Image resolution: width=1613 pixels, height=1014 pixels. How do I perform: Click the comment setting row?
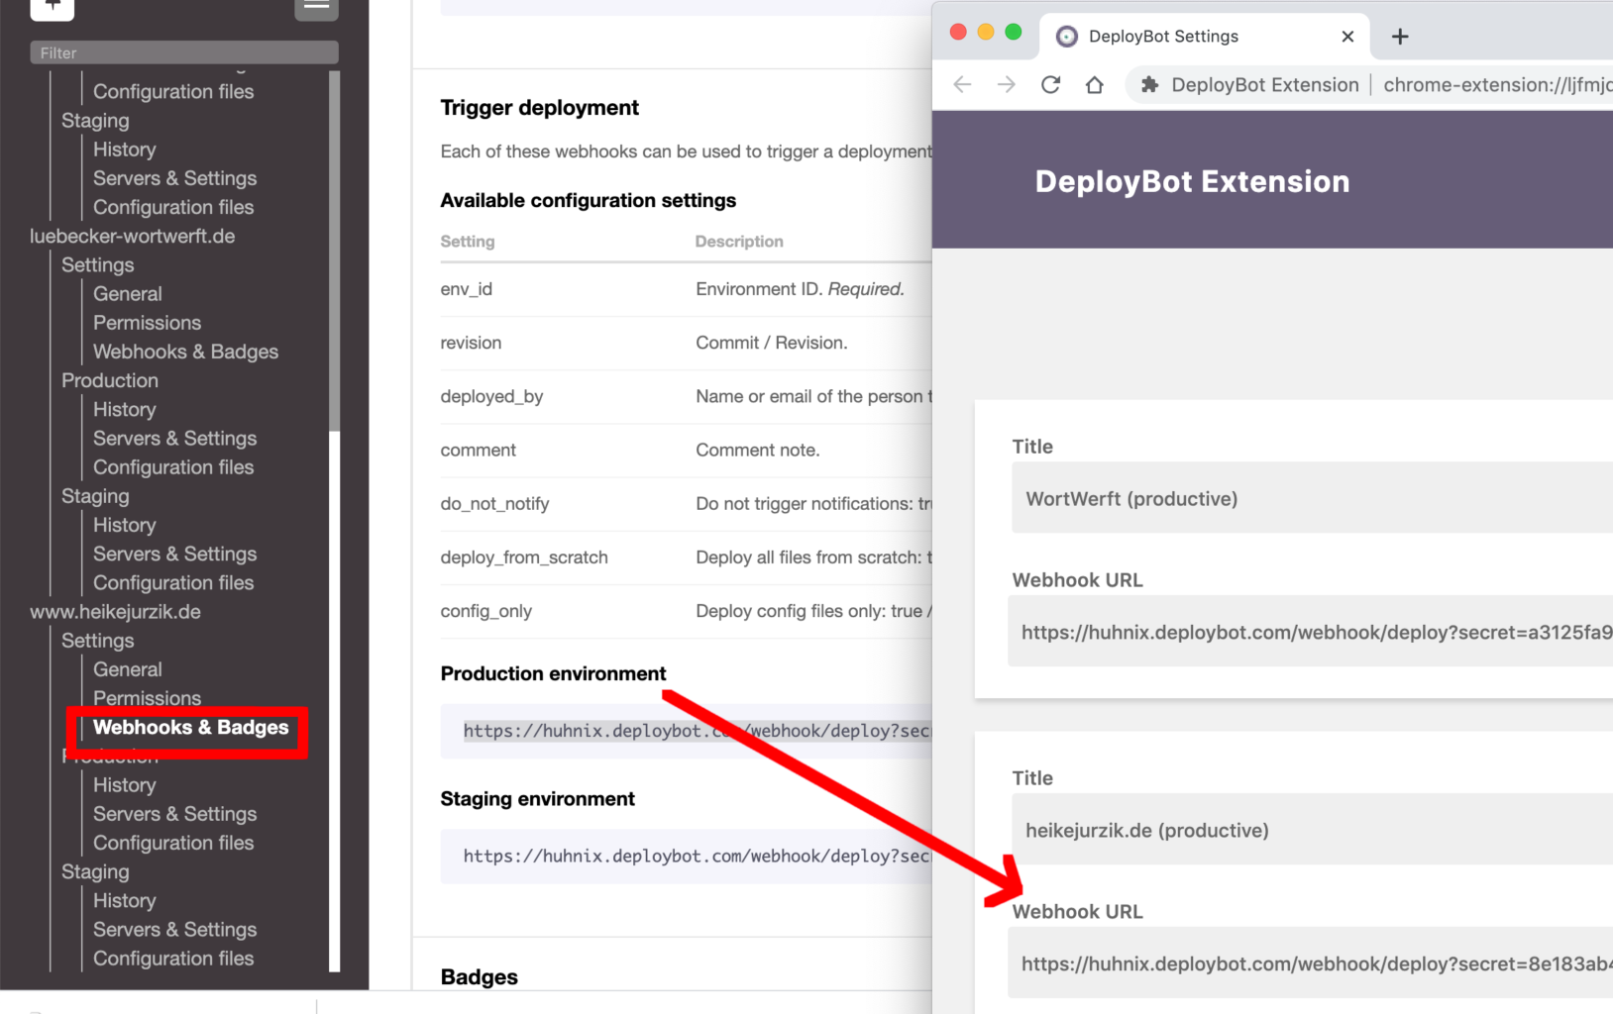pos(686,450)
